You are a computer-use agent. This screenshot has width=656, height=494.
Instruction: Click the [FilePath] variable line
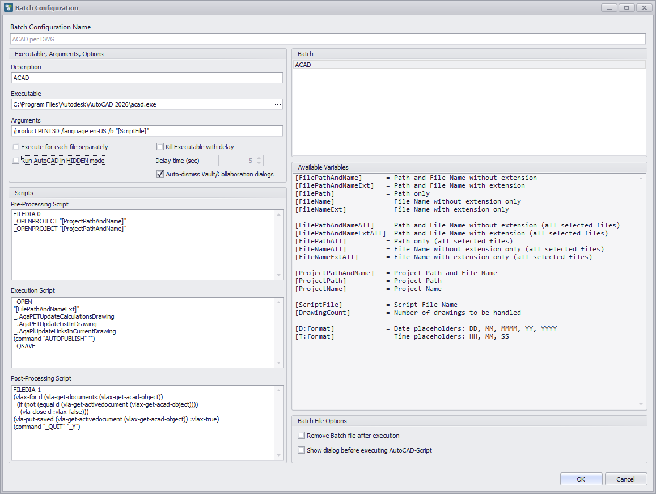(x=362, y=193)
